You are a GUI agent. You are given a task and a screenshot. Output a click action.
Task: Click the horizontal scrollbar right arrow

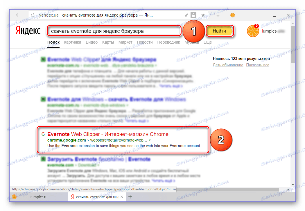tap(288, 189)
